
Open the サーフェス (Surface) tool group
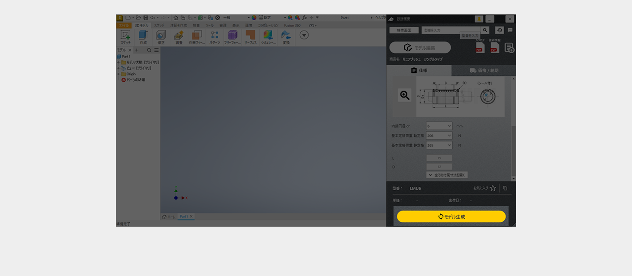250,35
